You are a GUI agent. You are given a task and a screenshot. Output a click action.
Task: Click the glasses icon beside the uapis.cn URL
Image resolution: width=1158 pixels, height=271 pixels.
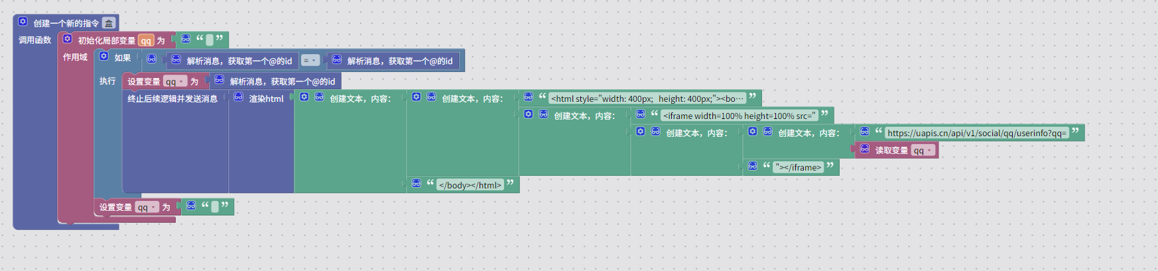pyautogui.click(x=865, y=132)
